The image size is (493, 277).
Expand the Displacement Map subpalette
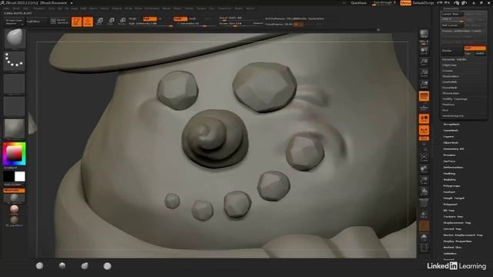(x=457, y=222)
